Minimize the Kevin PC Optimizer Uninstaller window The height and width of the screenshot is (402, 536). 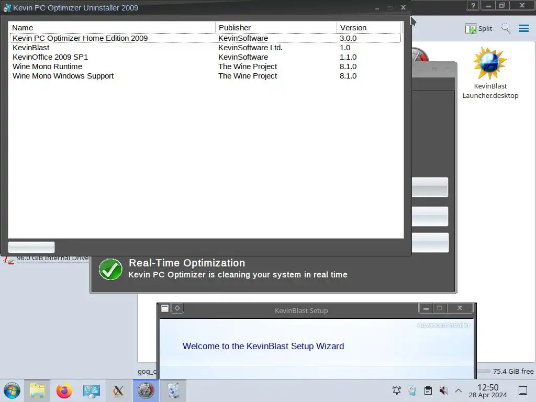pos(377,7)
